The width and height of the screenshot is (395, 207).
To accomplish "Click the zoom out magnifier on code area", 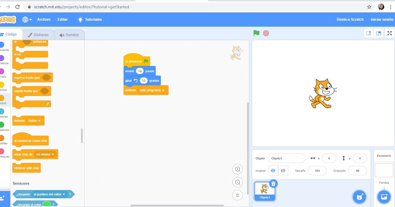I will click(x=237, y=182).
